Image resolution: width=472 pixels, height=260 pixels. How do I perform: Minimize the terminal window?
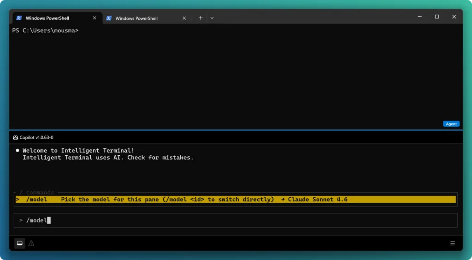(x=419, y=17)
